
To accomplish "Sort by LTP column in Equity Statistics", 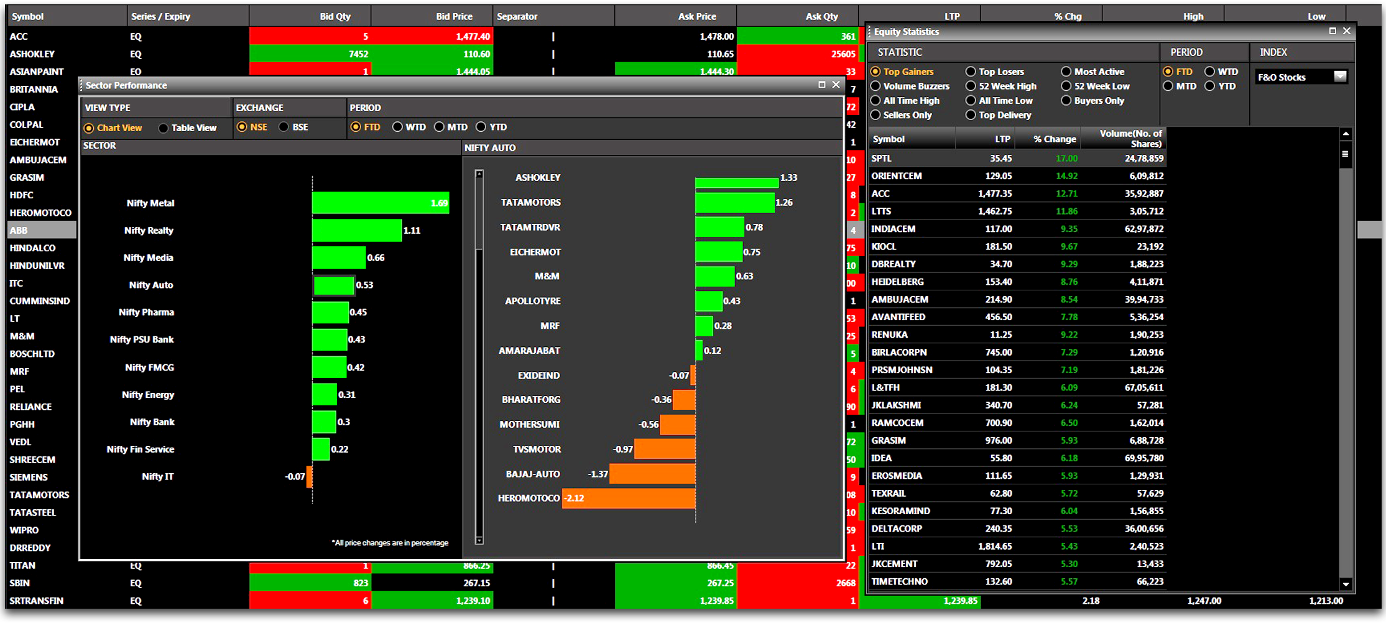I will [986, 139].
